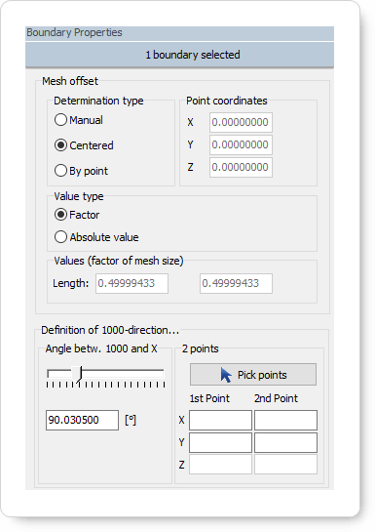375x532 pixels.
Task: Choose Absolute value radio button
Action: tap(96, 237)
